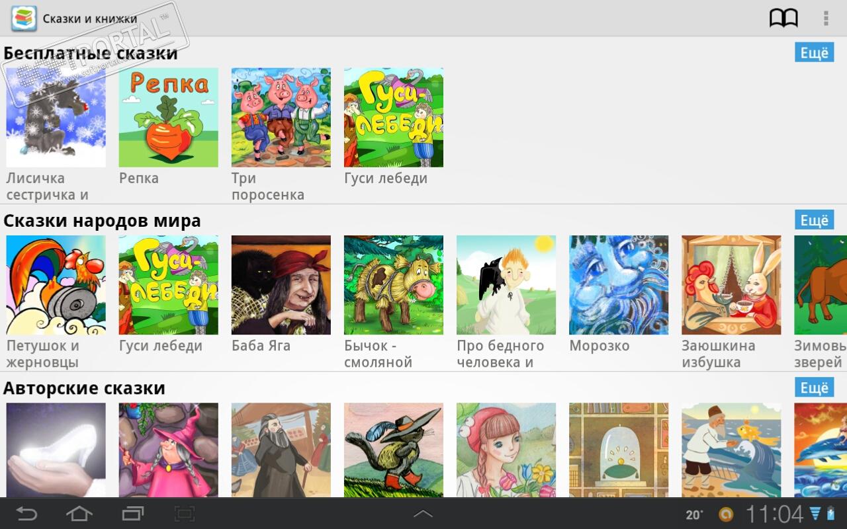Show more in Бесплатные сказки with Ещё

[814, 52]
